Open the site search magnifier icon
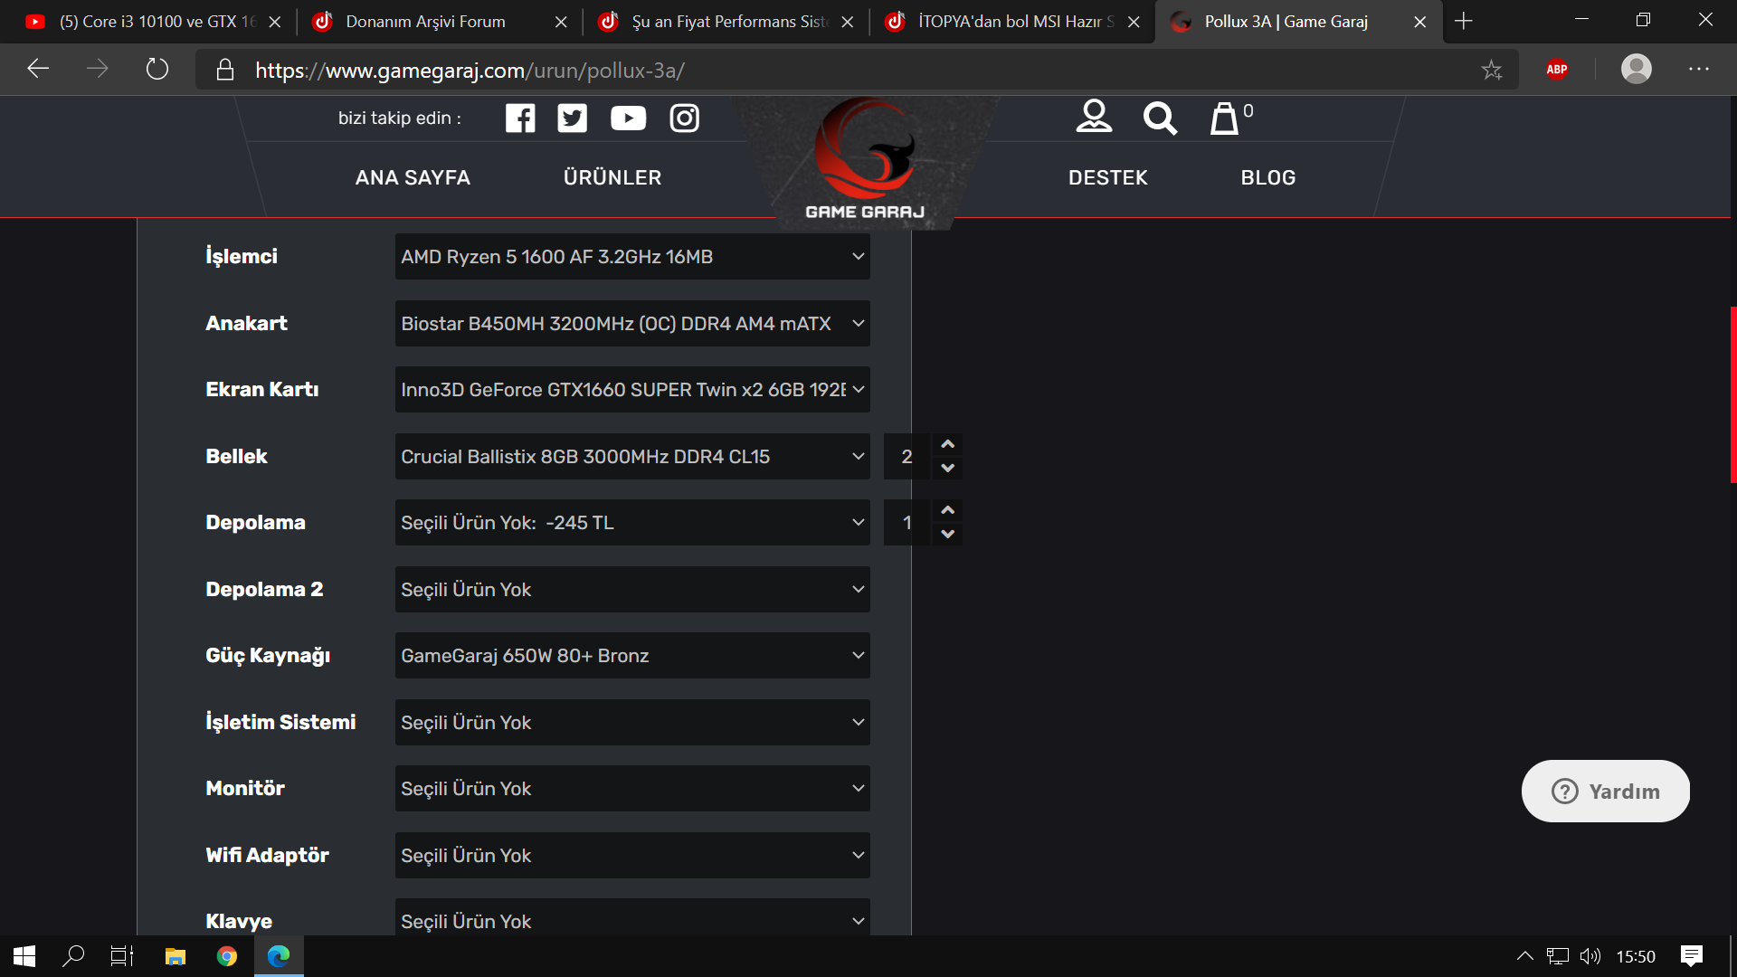The height and width of the screenshot is (977, 1737). pos(1160,119)
